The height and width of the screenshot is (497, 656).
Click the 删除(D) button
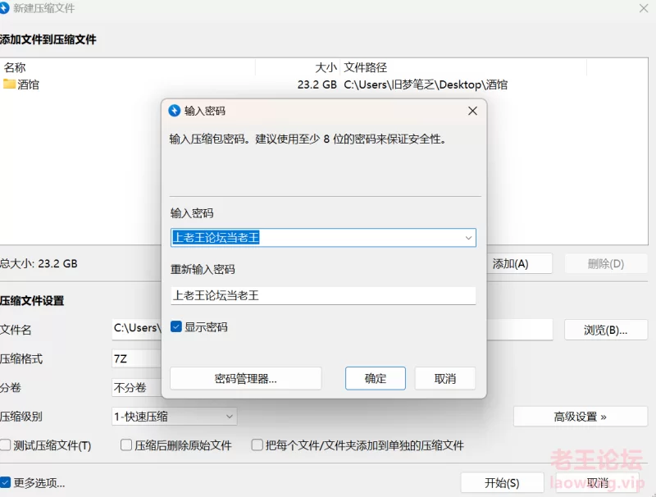click(606, 263)
